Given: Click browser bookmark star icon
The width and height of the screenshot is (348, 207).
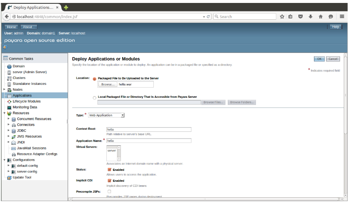Looking at the screenshot, I should point(282,16).
